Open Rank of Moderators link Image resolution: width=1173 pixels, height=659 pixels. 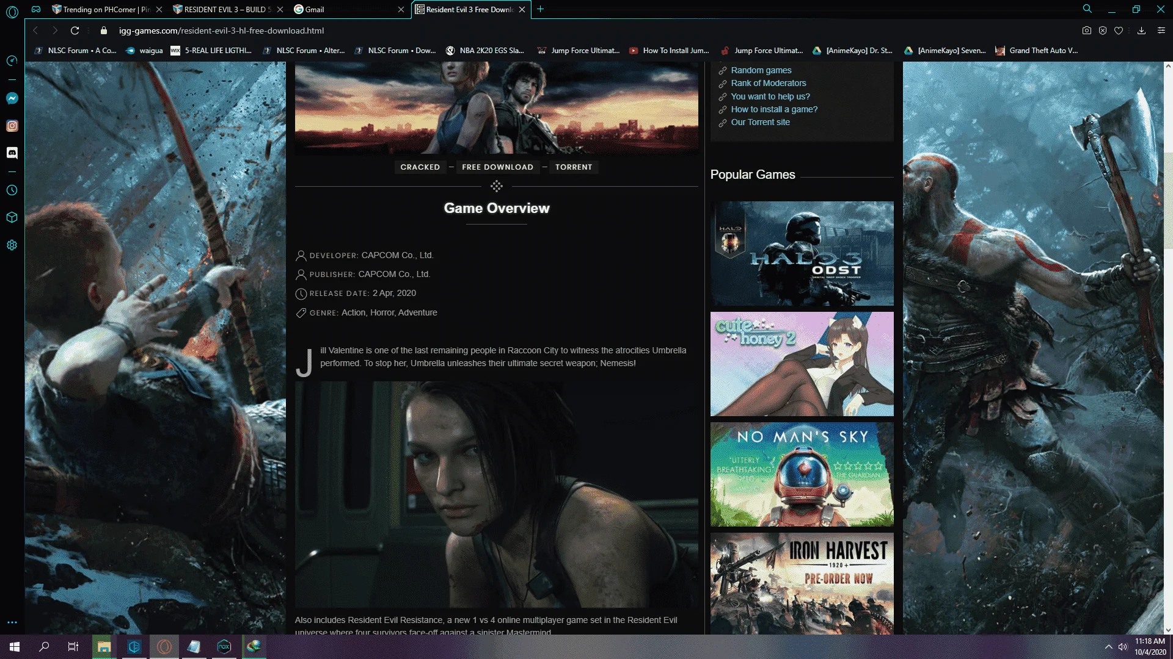(x=769, y=83)
